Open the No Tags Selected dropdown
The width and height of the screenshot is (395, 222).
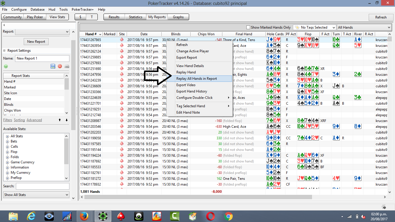pos(314,27)
